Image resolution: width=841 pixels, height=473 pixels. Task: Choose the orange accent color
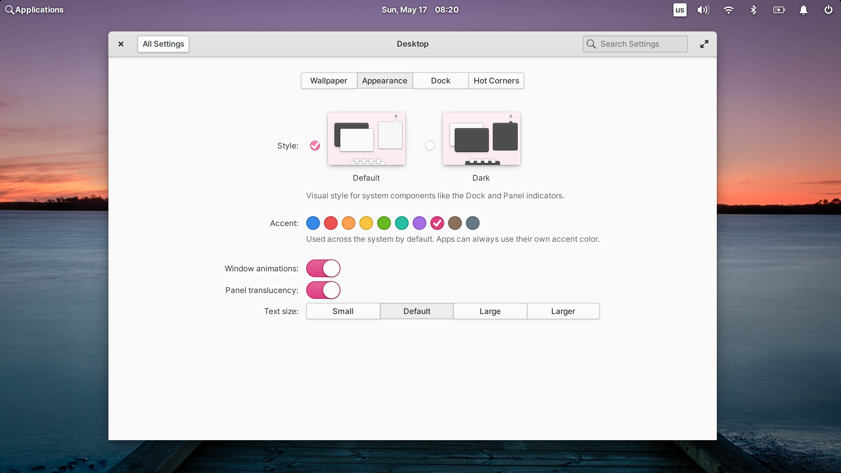pyautogui.click(x=349, y=223)
